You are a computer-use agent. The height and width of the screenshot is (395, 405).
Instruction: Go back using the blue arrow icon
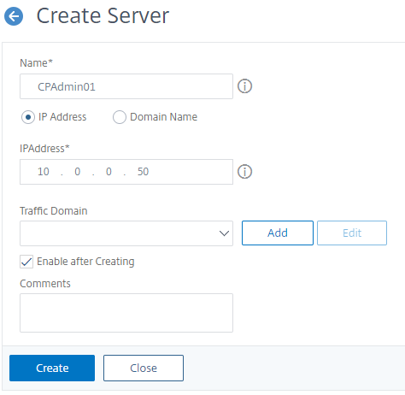(x=14, y=16)
